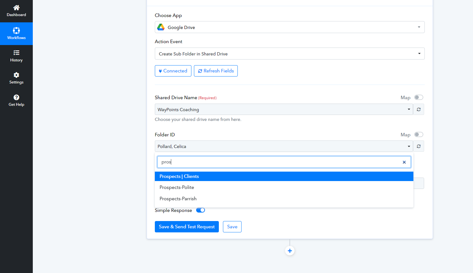The height and width of the screenshot is (273, 473).
Task: Click the Connected button
Action: pos(173,71)
